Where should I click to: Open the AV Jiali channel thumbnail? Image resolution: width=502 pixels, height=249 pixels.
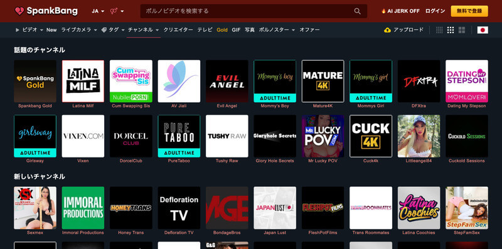(x=179, y=81)
